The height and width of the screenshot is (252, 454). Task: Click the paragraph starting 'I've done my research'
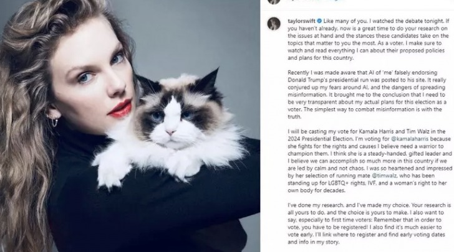[x=369, y=223]
